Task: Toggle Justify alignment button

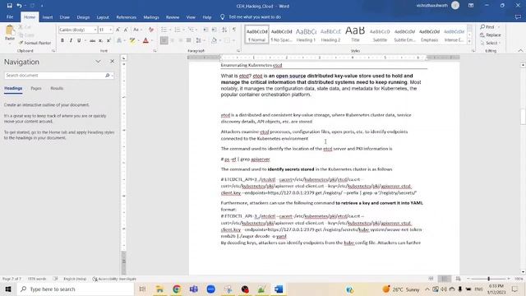Action: pyautogui.click(x=189, y=40)
